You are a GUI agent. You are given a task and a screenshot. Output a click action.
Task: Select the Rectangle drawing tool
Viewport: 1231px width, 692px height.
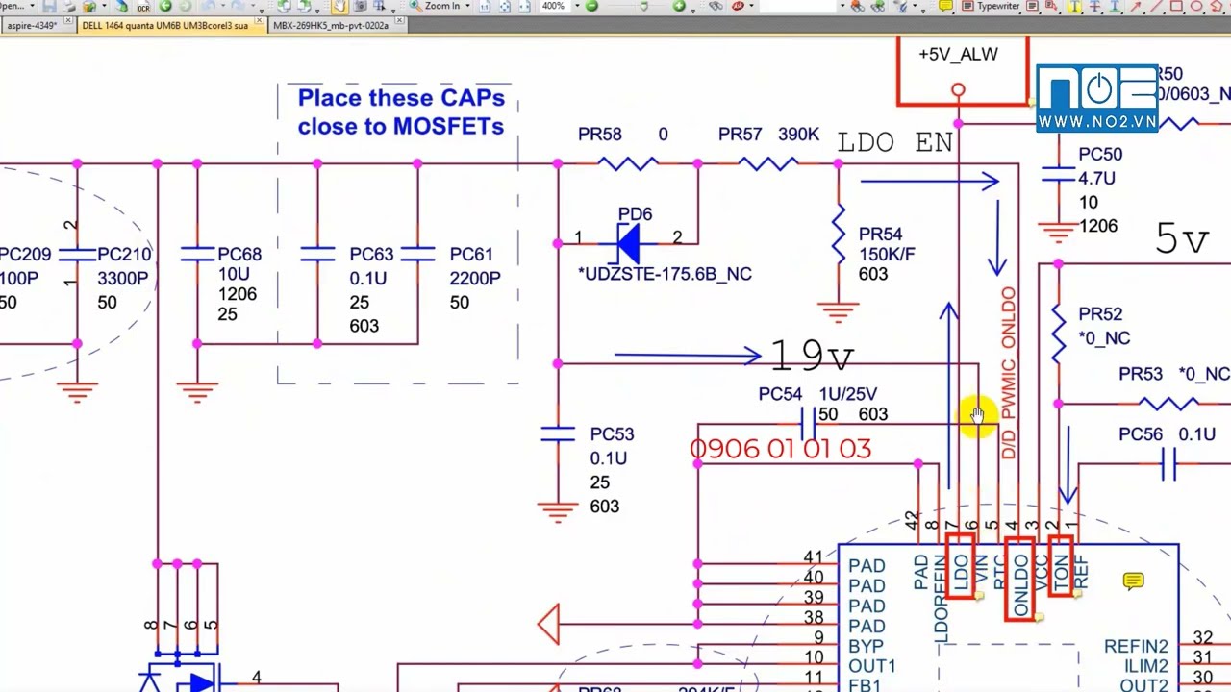tap(1176, 6)
